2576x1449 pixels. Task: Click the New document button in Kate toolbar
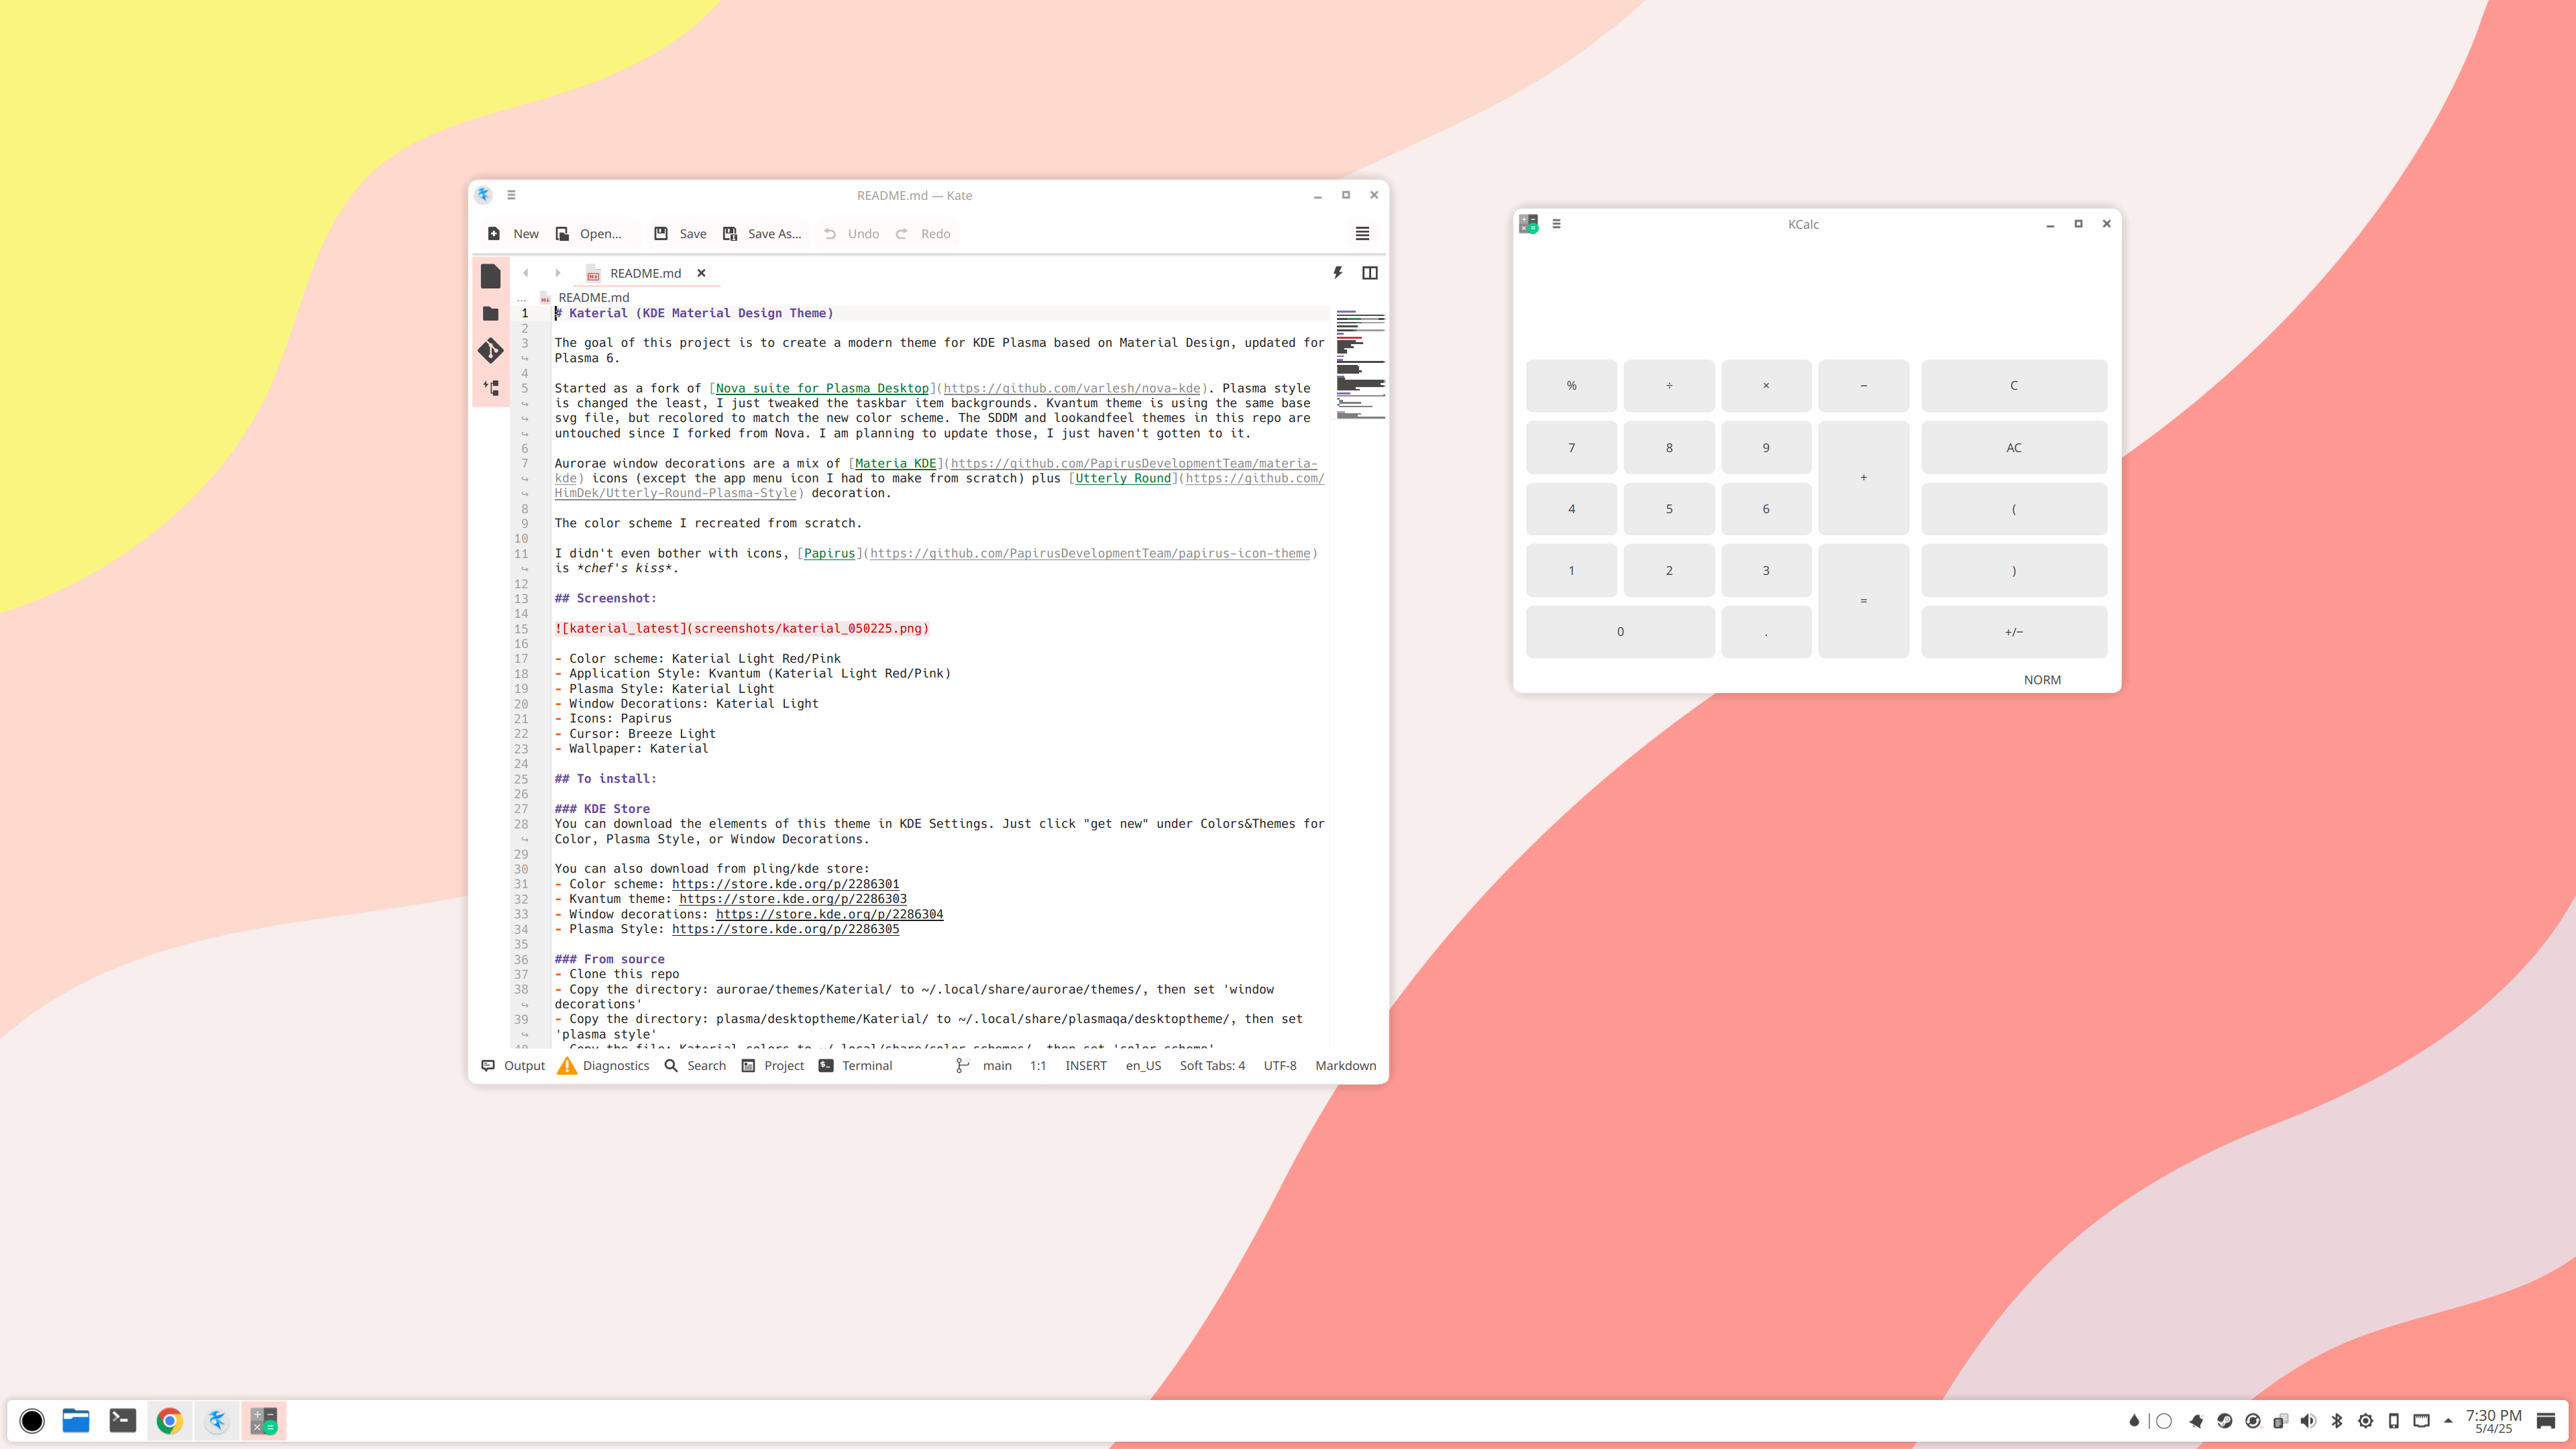point(513,233)
